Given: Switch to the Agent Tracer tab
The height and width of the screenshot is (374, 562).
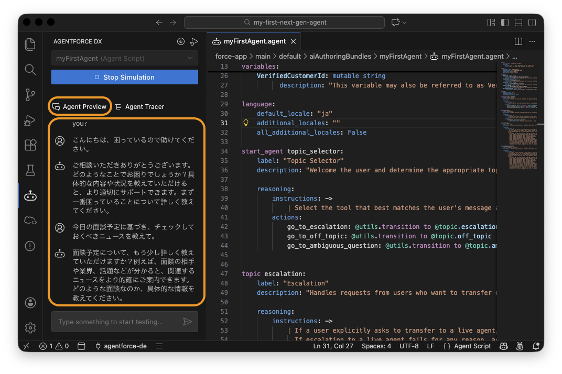Looking at the screenshot, I should (140, 106).
